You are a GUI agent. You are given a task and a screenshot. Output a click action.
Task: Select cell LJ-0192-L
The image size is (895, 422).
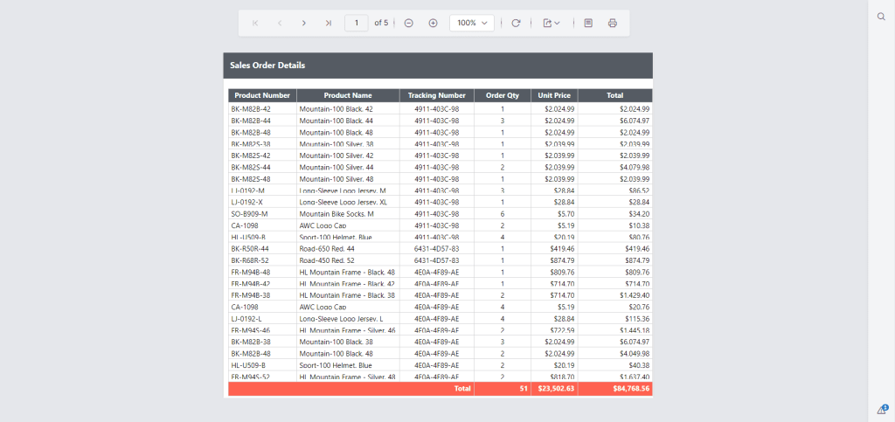262,318
